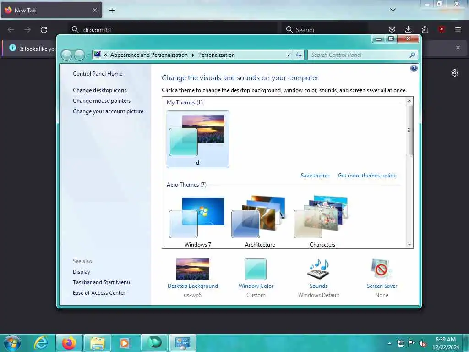Image resolution: width=469 pixels, height=352 pixels.
Task: Open Windows Media Player taskbar icon
Action: (x=125, y=343)
